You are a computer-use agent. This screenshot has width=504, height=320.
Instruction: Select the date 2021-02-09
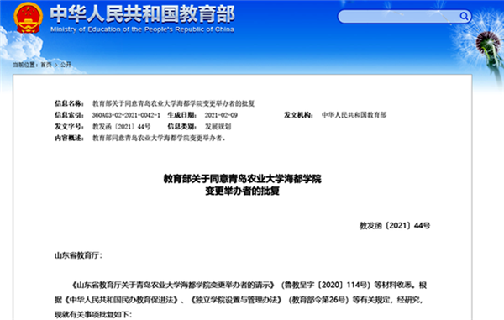point(221,115)
